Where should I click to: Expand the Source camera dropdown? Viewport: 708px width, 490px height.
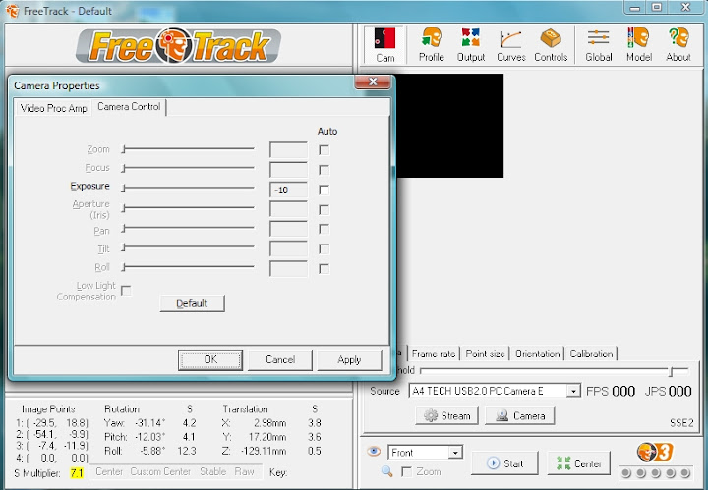(573, 391)
